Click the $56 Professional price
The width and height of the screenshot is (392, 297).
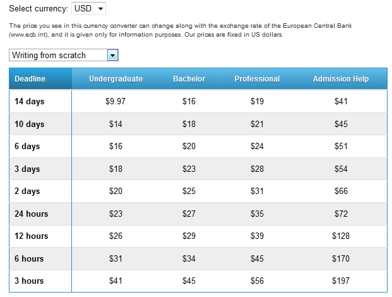click(257, 281)
